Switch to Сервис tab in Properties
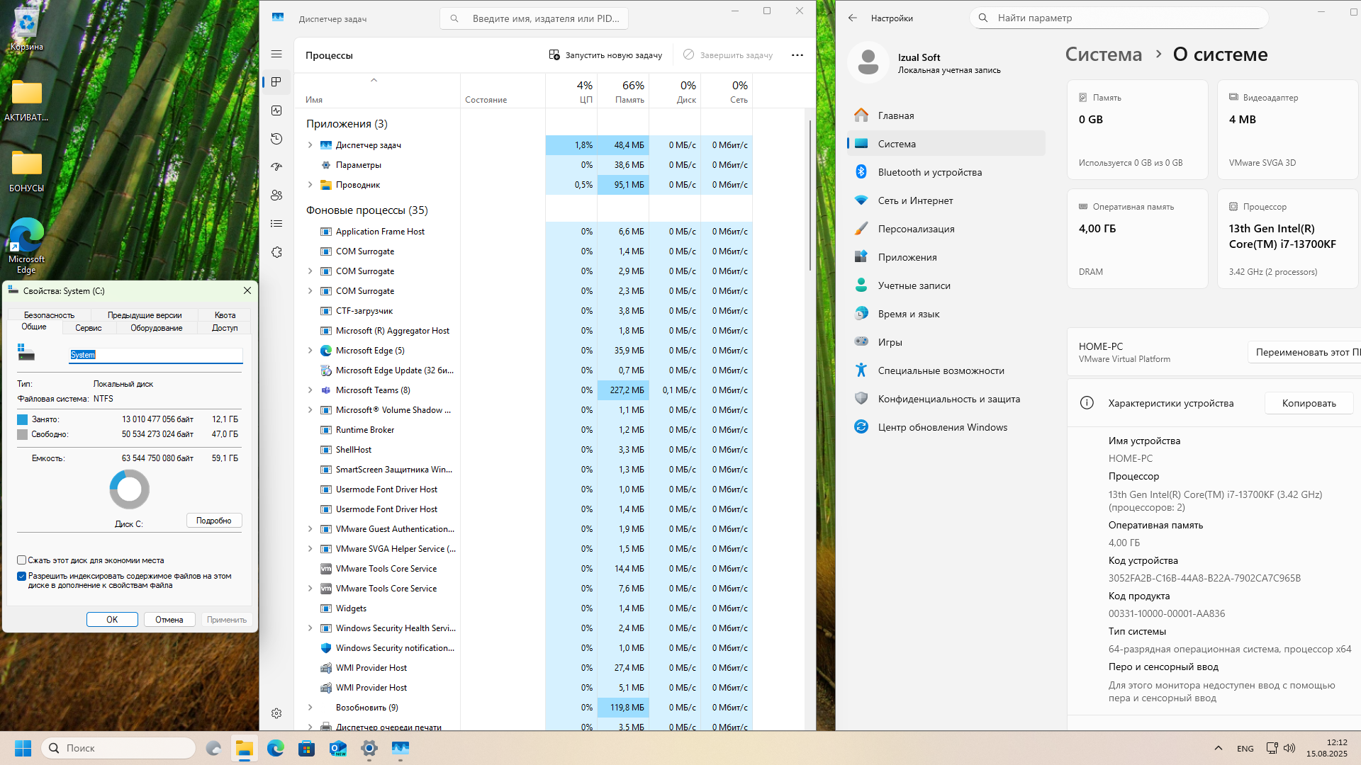1361x765 pixels. pyautogui.click(x=89, y=328)
